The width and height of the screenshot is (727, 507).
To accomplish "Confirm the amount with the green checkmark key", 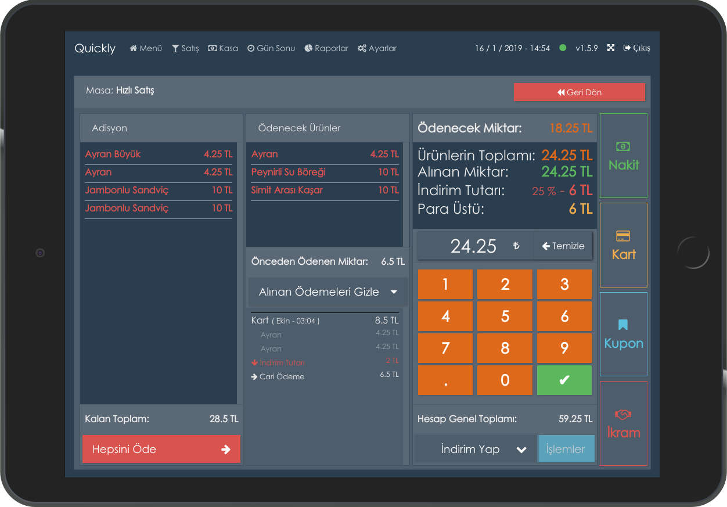I will (564, 380).
